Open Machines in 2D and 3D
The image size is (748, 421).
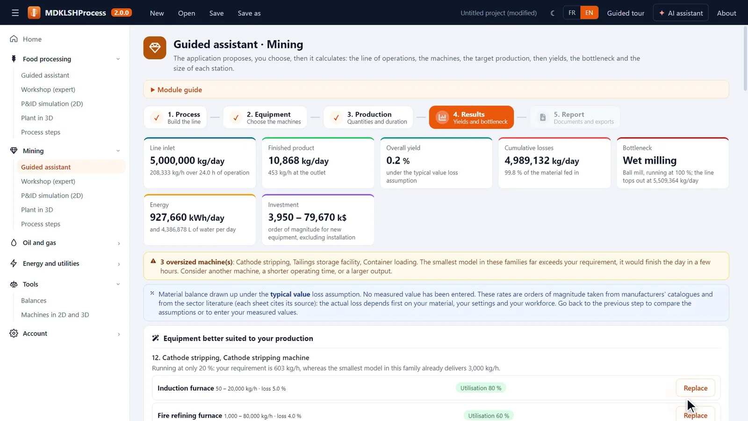(x=55, y=315)
